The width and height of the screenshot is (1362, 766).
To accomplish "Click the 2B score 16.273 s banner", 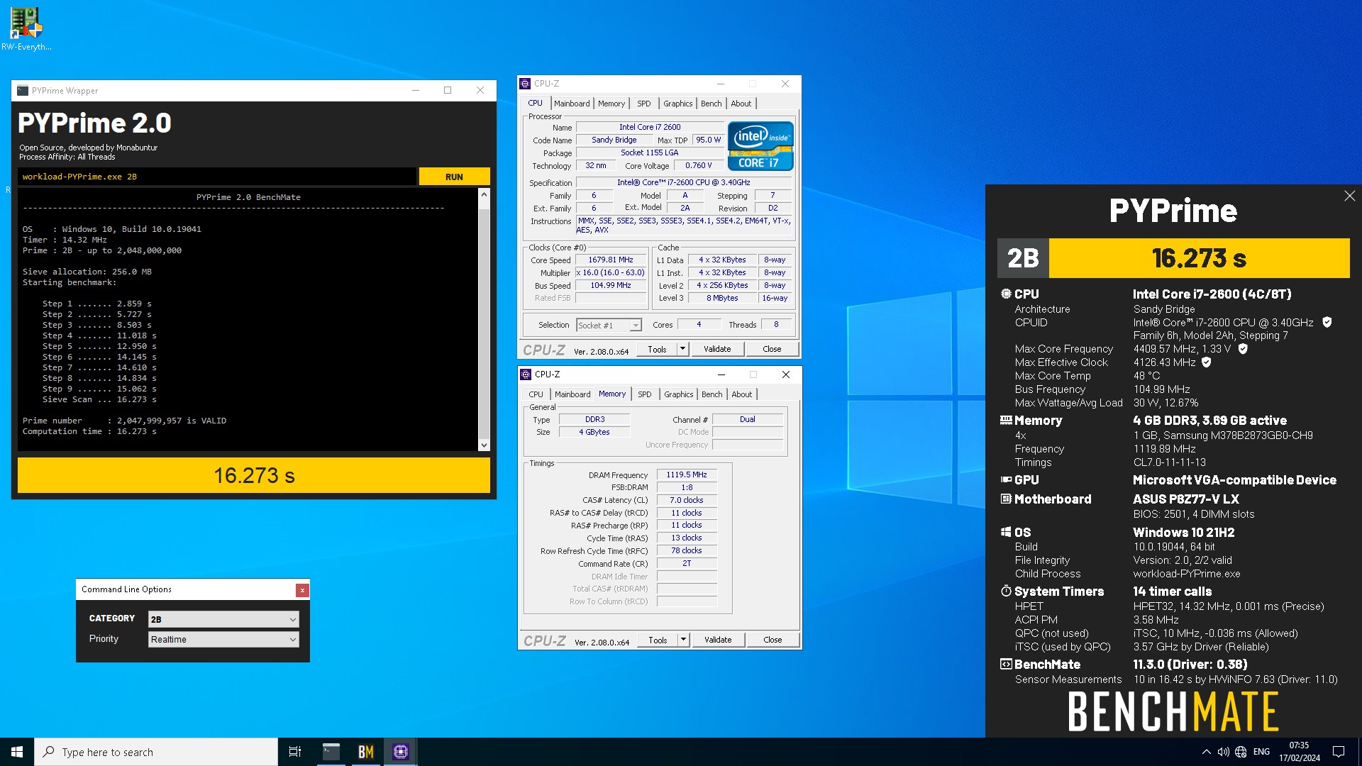I will pyautogui.click(x=1174, y=258).
